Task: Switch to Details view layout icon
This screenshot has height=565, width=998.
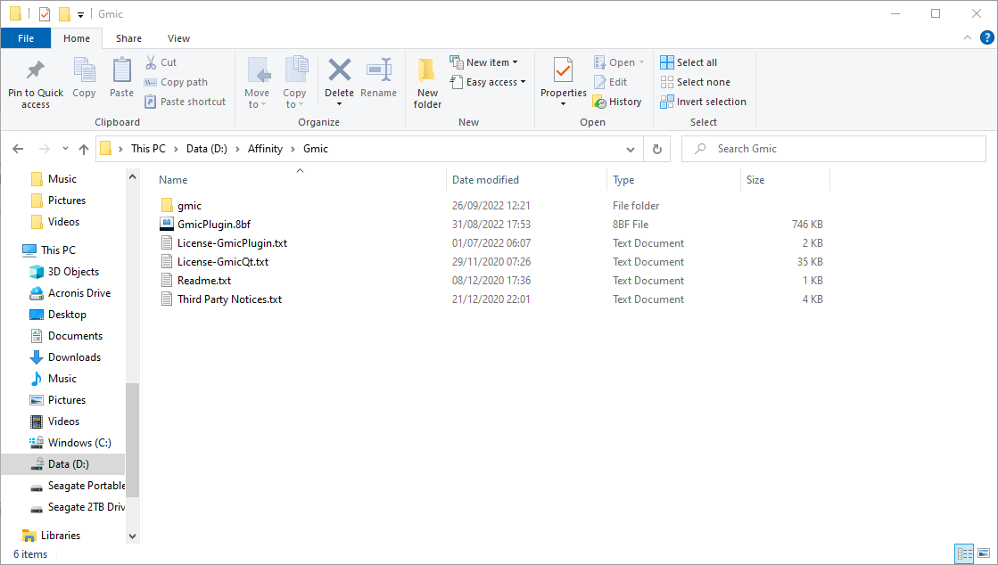Action: pyautogui.click(x=965, y=553)
